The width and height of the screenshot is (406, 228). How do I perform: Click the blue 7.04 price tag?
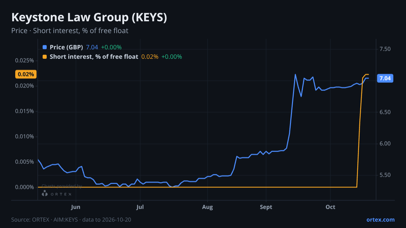click(x=385, y=78)
